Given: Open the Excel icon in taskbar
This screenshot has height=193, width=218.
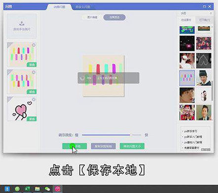Looking at the screenshot, I should coord(27,189).
